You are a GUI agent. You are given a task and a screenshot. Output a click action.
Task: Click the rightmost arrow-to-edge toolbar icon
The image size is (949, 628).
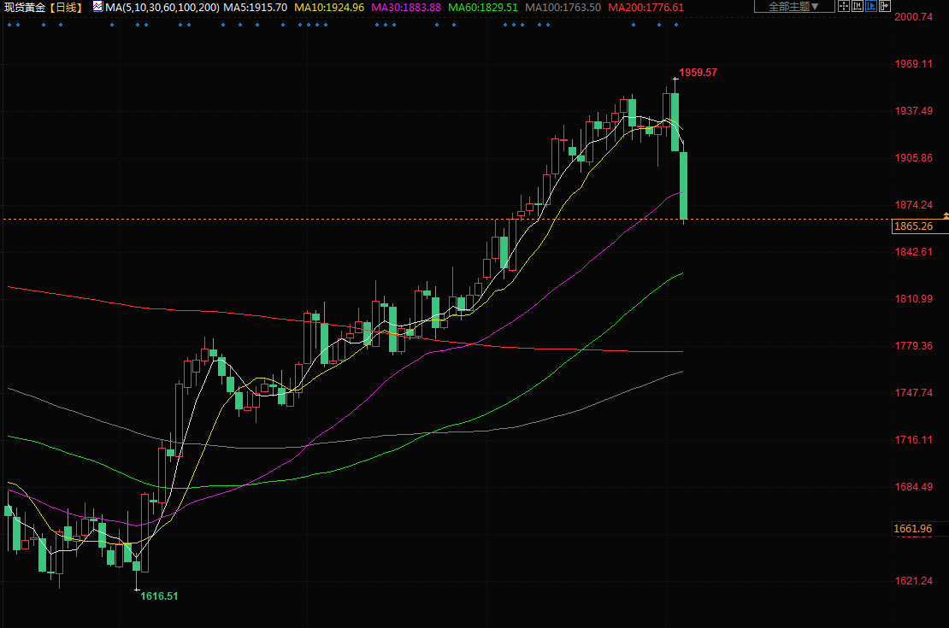(885, 6)
